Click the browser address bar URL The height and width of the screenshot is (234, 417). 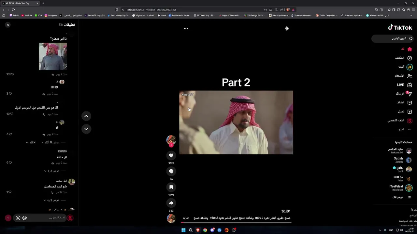[151, 10]
